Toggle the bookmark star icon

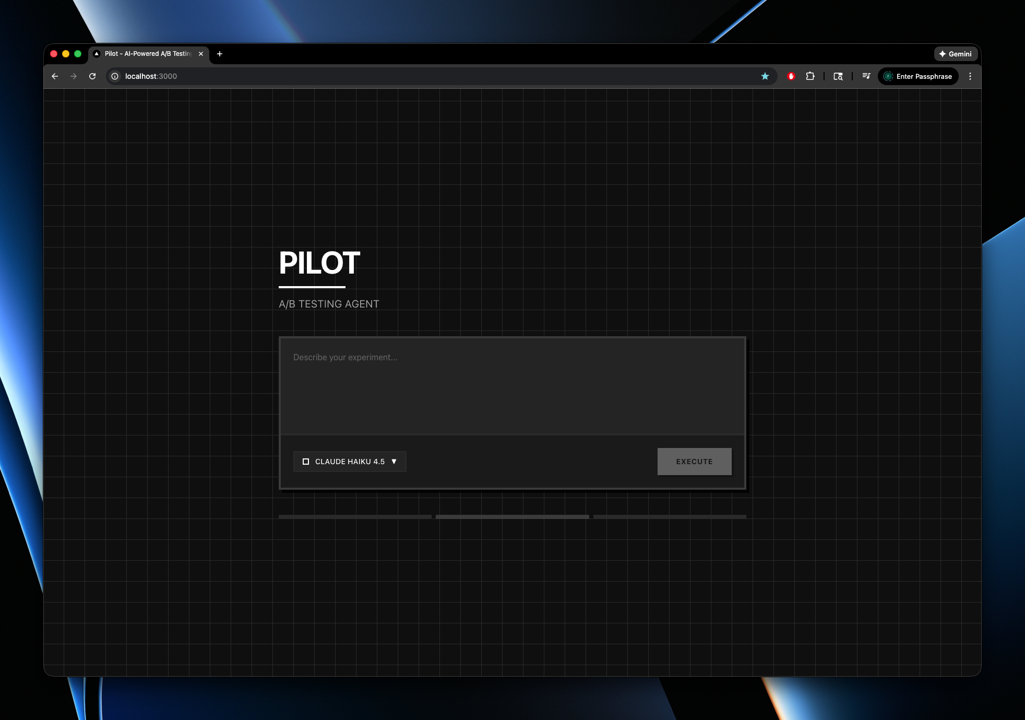click(765, 76)
